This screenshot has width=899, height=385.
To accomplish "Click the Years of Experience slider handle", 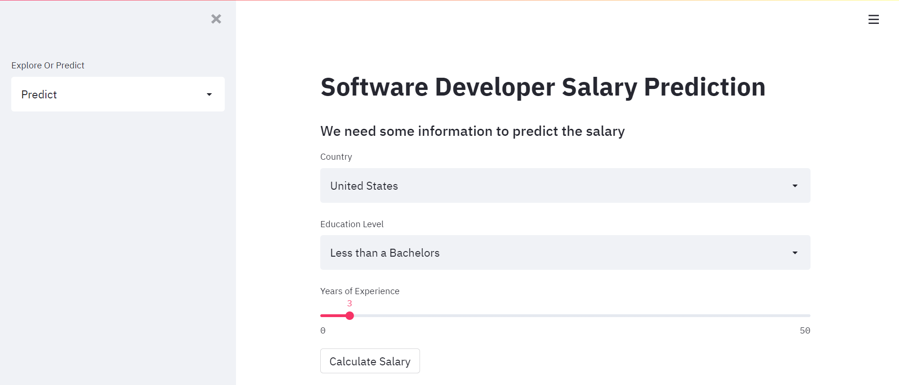I will tap(350, 316).
